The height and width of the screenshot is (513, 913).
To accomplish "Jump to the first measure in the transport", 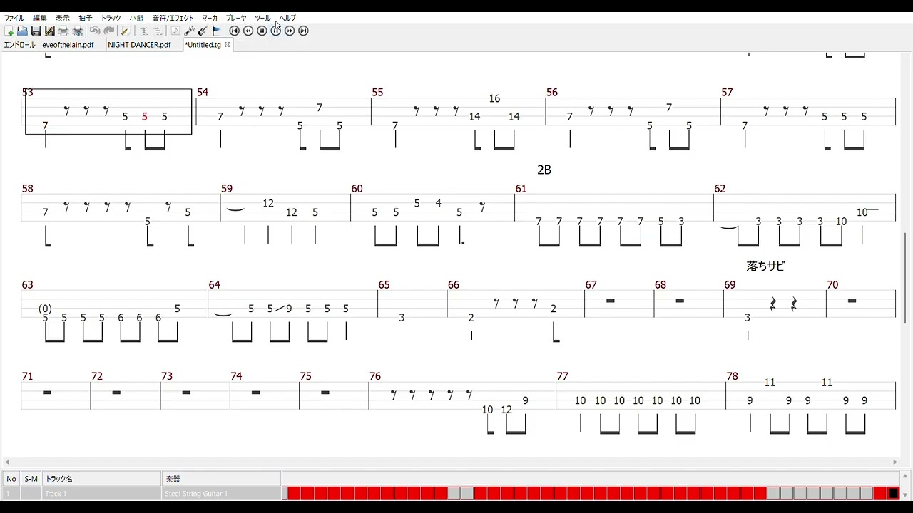I will pyautogui.click(x=234, y=31).
